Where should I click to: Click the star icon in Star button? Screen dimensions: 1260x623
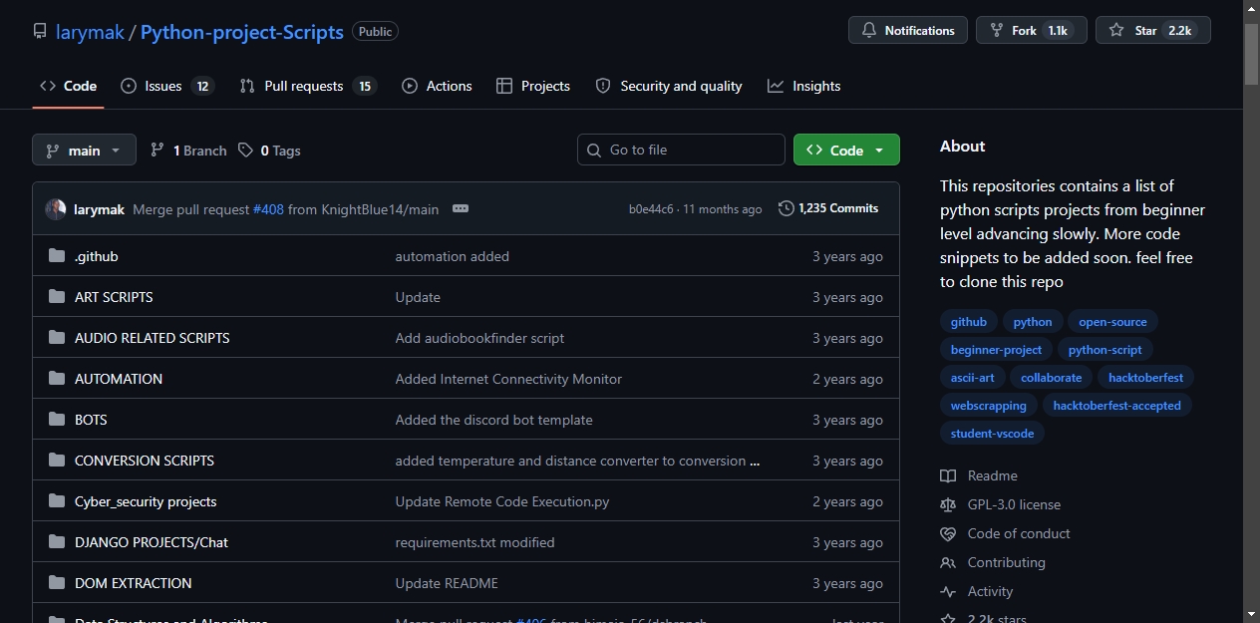point(1116,30)
